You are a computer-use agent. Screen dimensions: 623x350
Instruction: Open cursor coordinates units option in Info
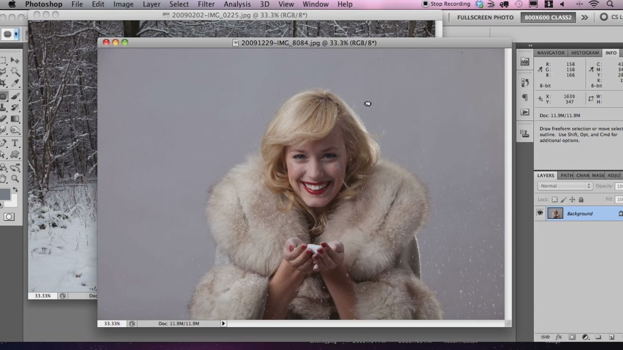tap(540, 99)
